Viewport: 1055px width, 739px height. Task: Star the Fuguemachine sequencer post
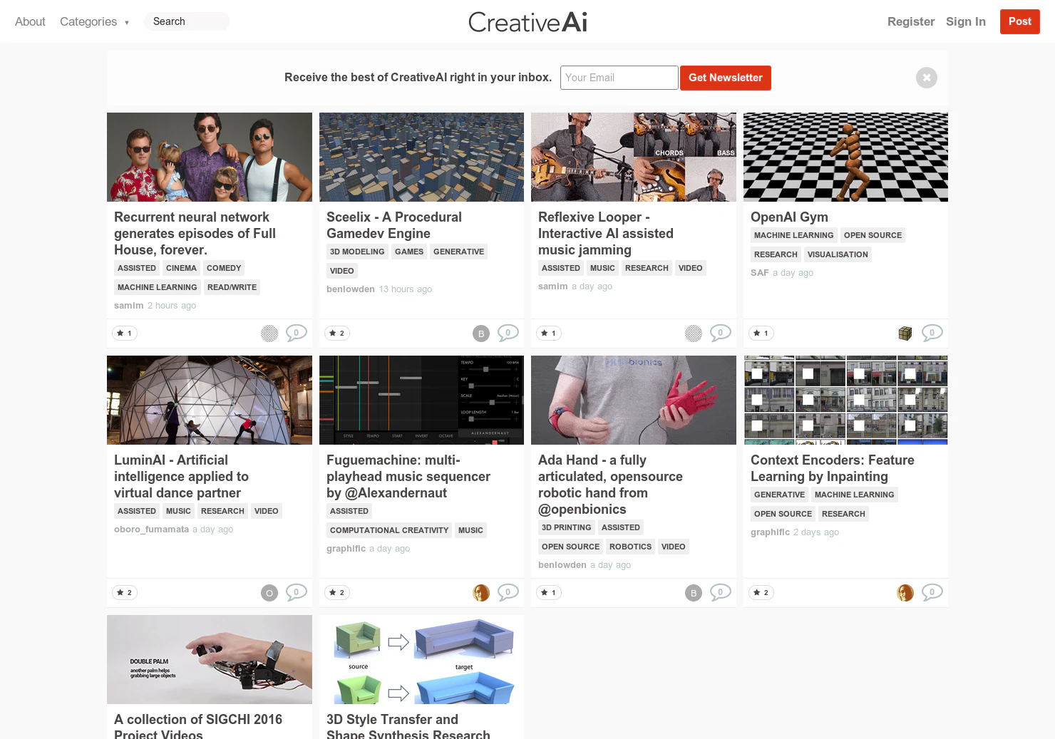(x=337, y=592)
